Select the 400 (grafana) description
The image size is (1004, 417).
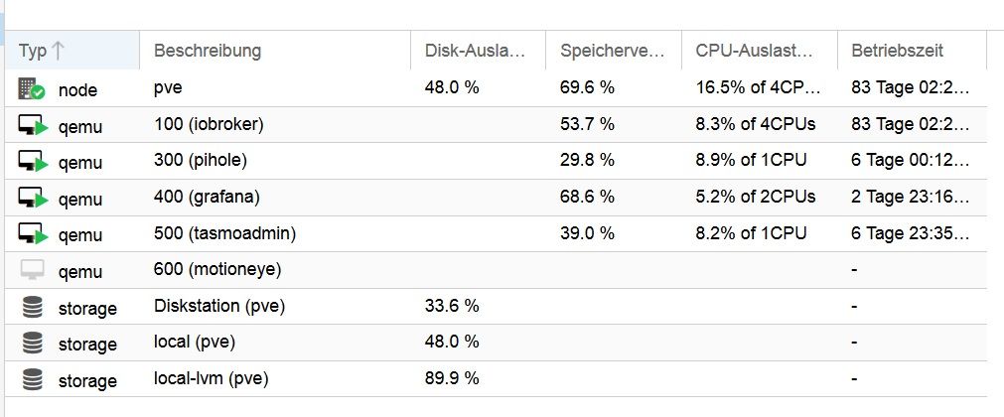207,198
